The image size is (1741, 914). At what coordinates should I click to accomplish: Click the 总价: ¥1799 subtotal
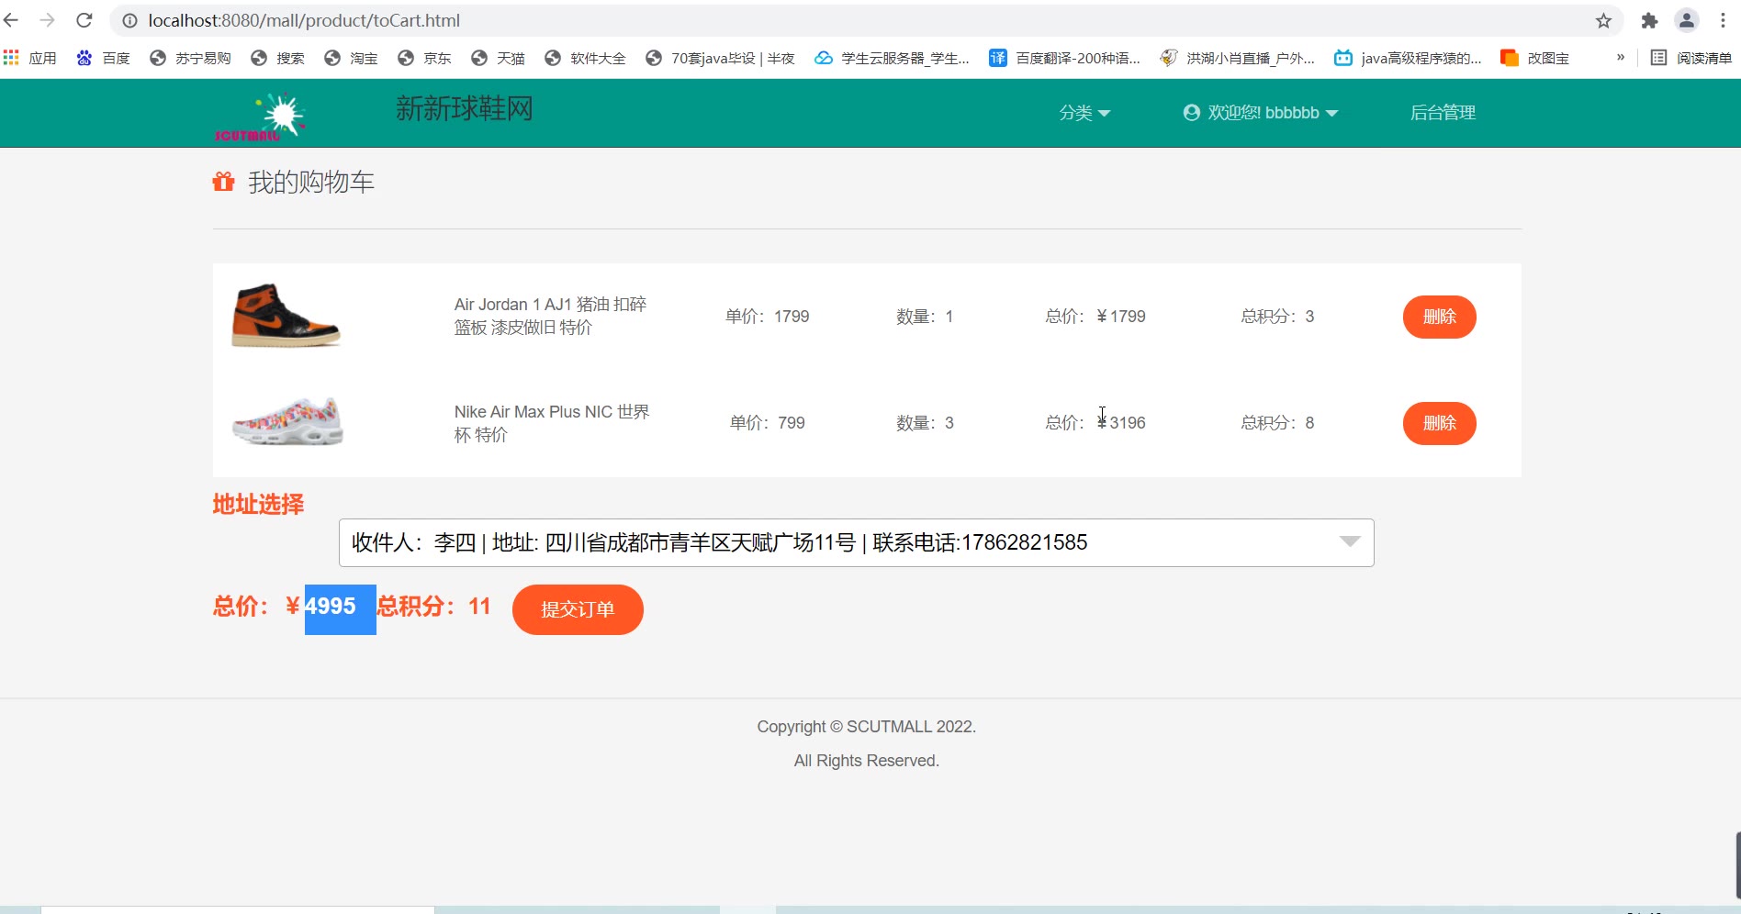pyautogui.click(x=1095, y=317)
